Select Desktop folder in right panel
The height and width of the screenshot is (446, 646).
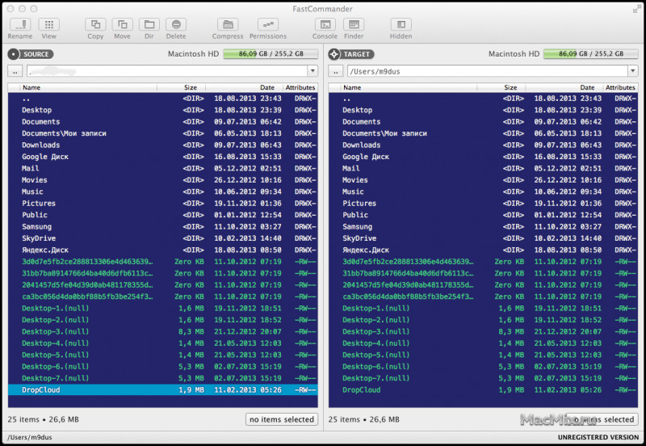pos(483,110)
